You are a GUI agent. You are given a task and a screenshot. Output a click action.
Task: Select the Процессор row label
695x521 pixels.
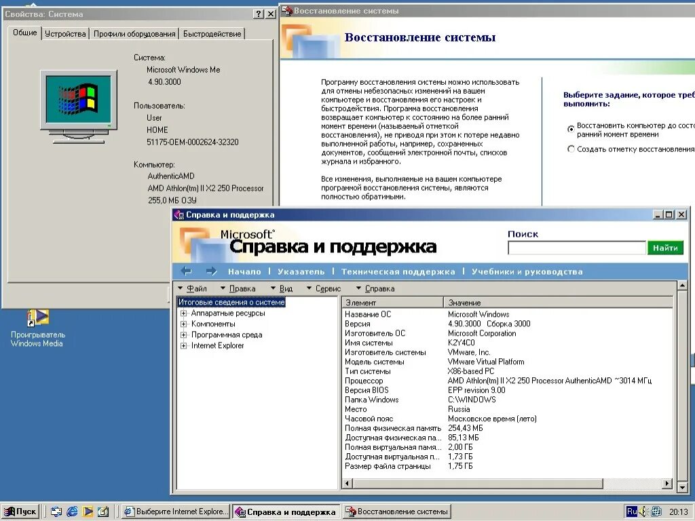click(x=364, y=381)
